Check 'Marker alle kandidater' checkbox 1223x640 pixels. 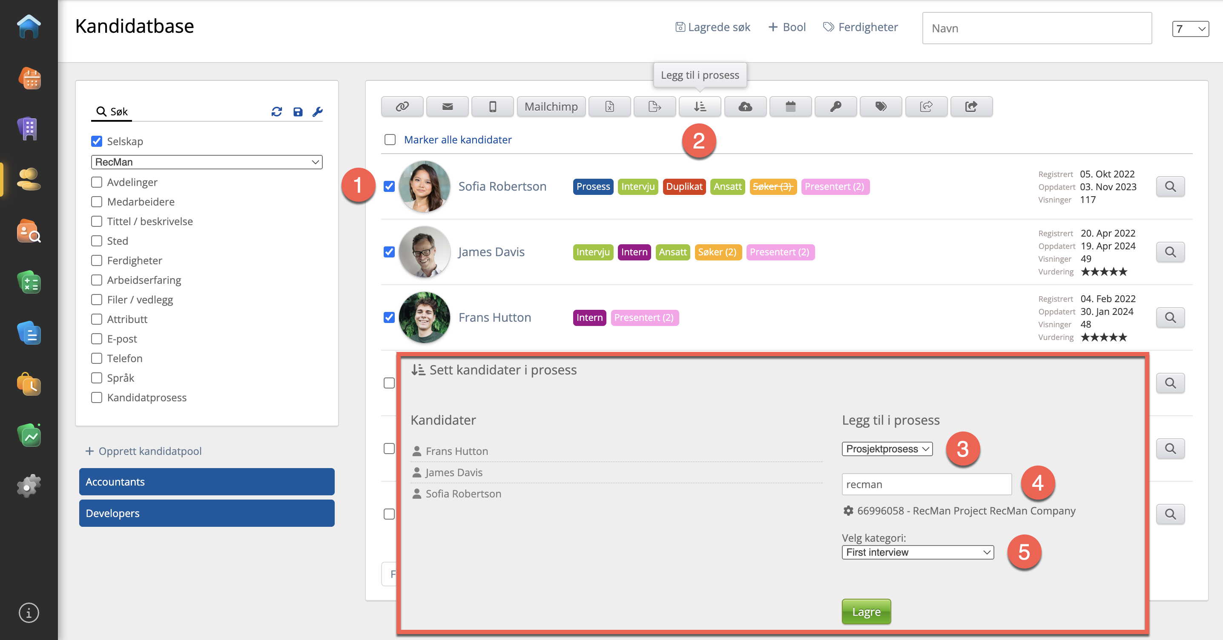390,140
